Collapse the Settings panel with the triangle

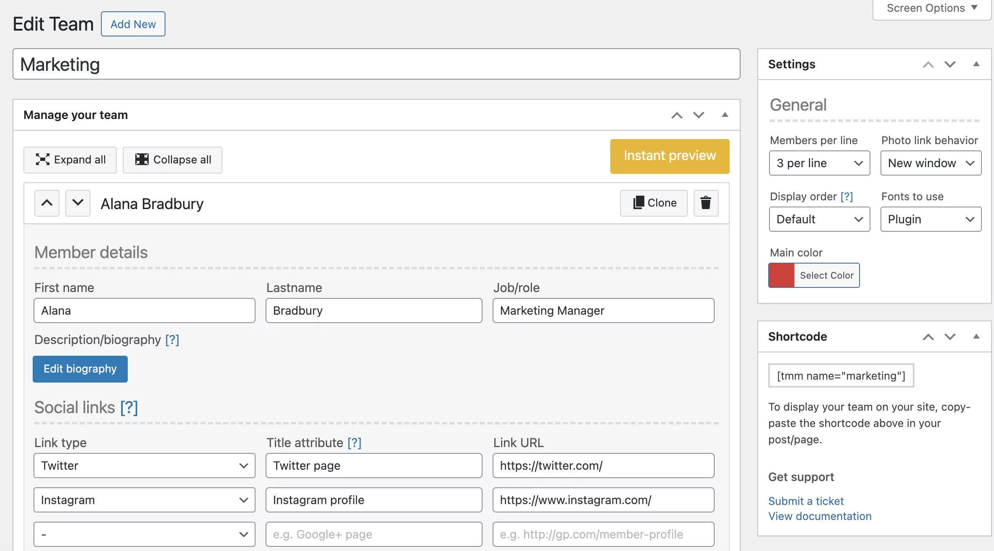(976, 65)
